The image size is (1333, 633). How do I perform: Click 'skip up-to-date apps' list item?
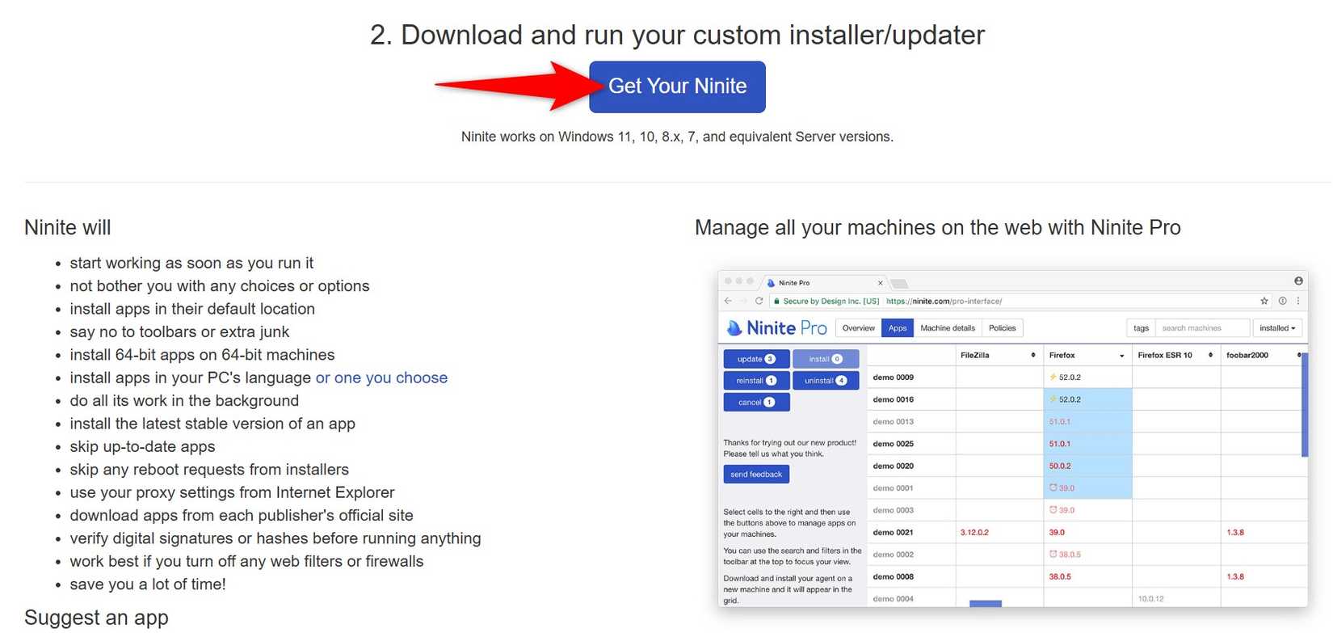click(x=142, y=447)
